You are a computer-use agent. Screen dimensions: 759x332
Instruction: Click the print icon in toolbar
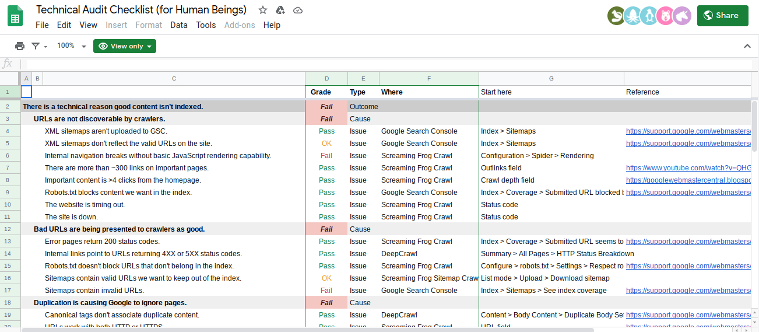(x=20, y=46)
